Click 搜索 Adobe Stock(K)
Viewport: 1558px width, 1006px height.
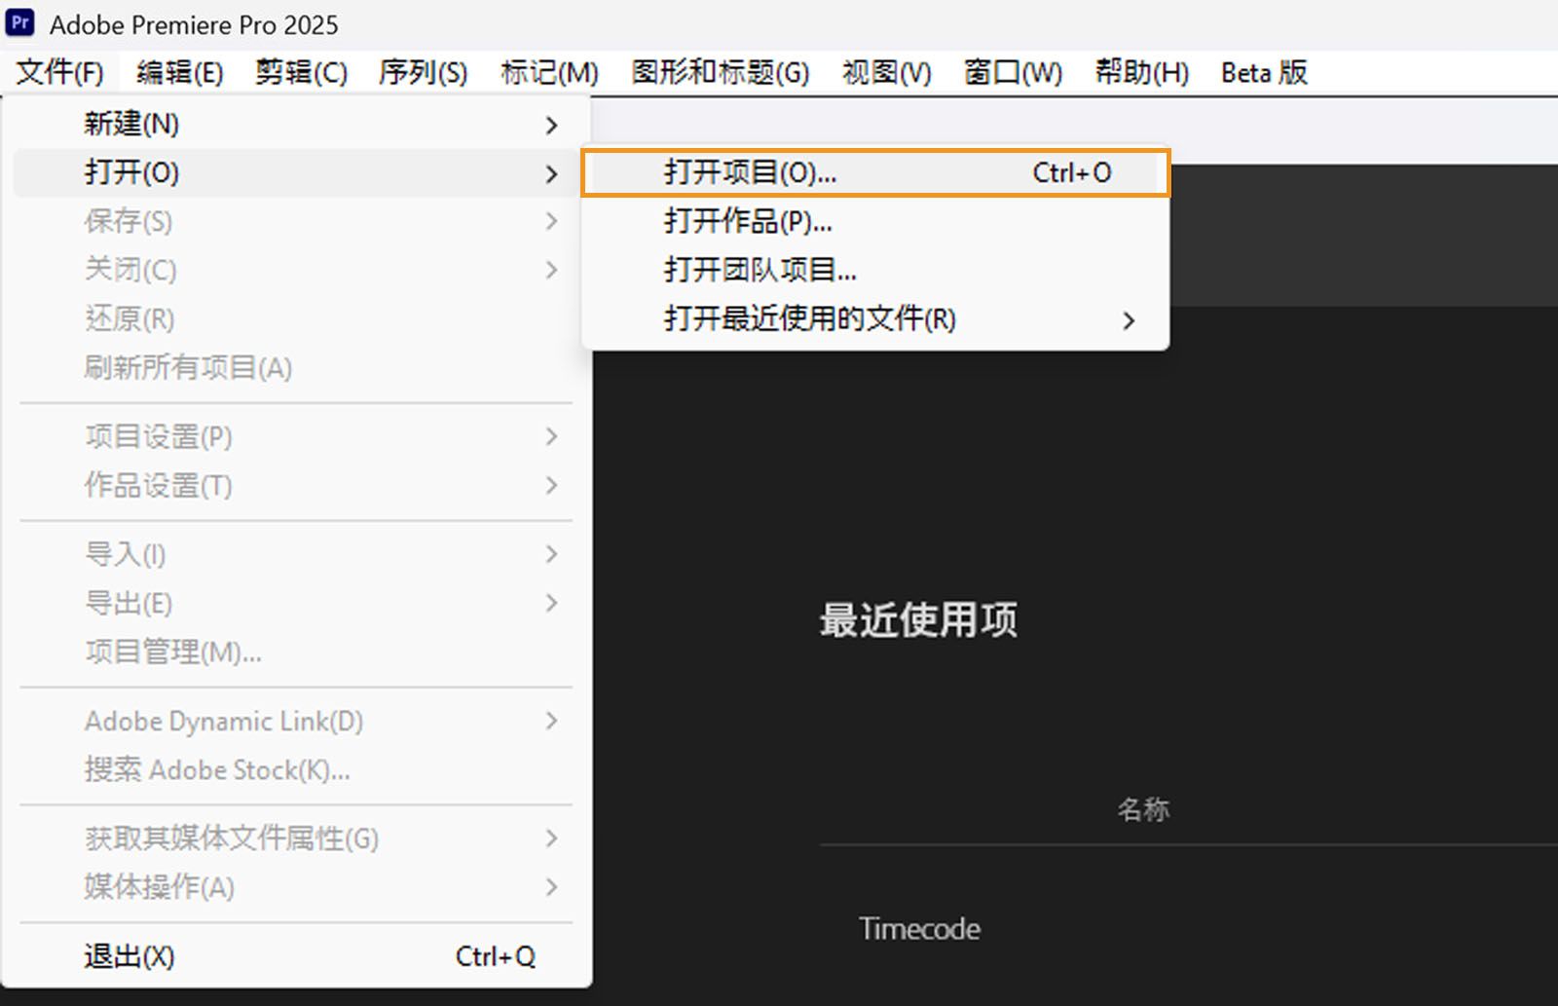(215, 769)
